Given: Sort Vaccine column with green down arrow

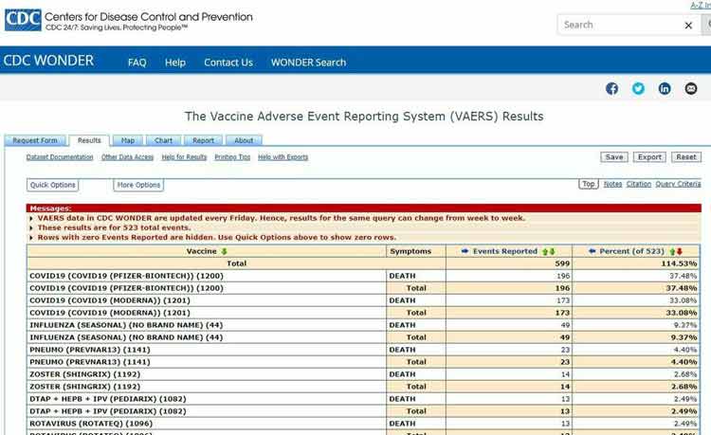Looking at the screenshot, I should [224, 251].
